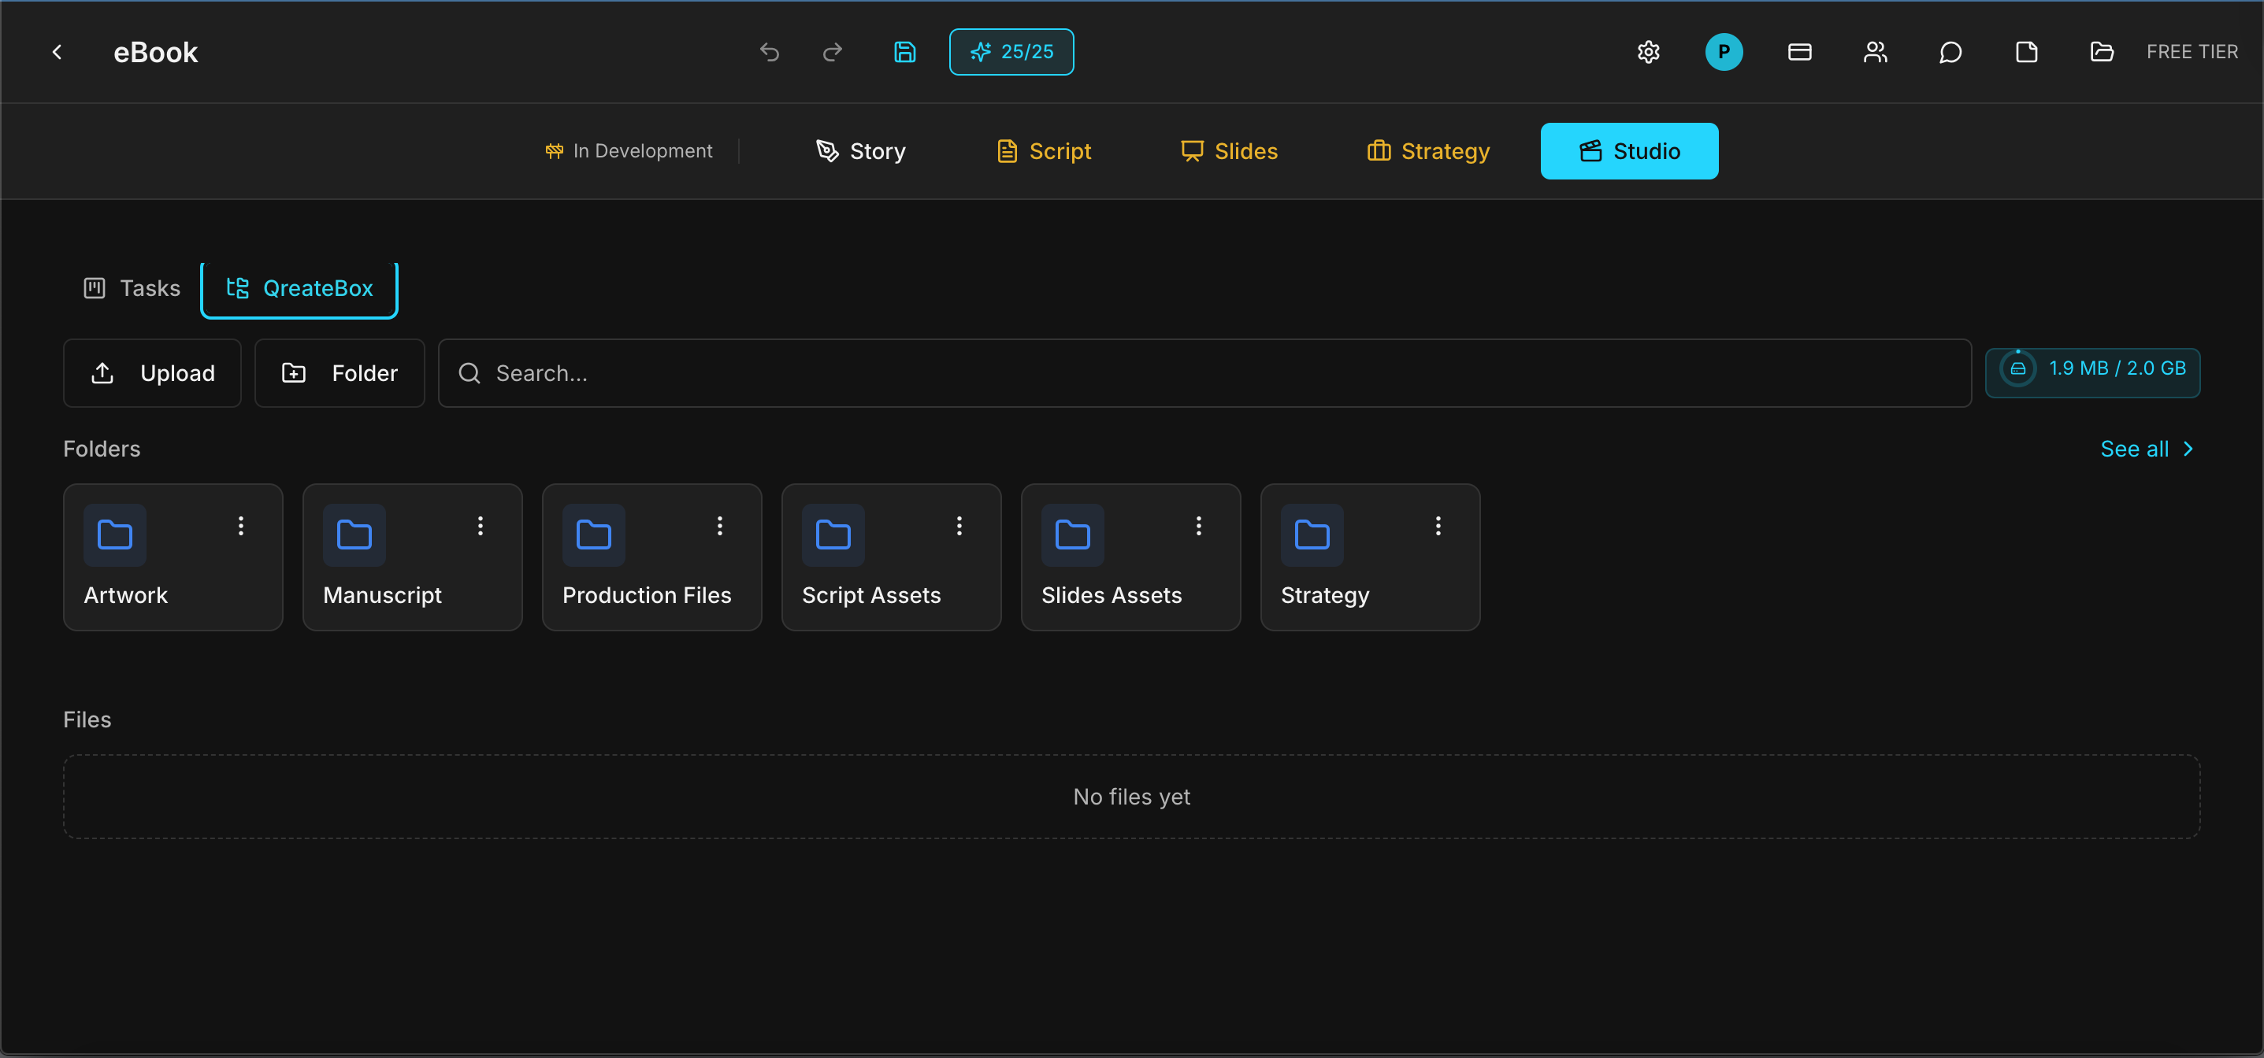The width and height of the screenshot is (2264, 1058).
Task: Click the P profile avatar
Action: [1724, 52]
